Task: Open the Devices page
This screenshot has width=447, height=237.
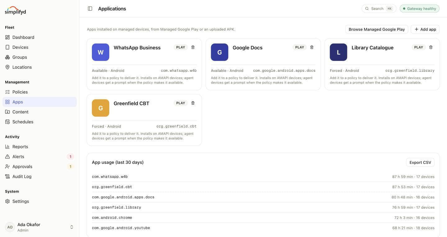Action: (39, 47)
